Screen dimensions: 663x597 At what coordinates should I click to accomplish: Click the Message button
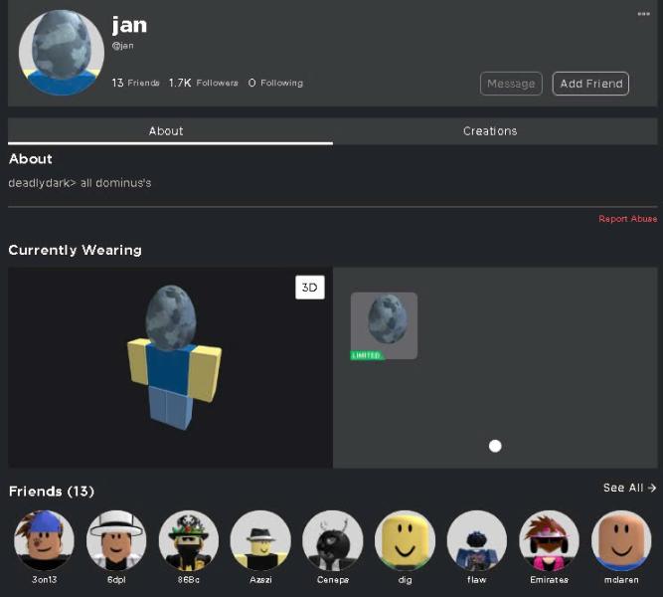click(511, 84)
